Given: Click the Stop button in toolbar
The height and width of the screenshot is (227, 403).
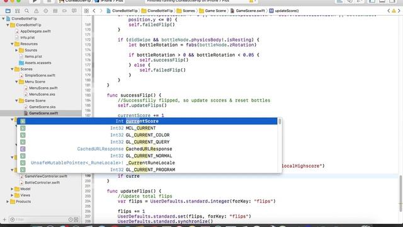Looking at the screenshot, I should pos(49,1).
